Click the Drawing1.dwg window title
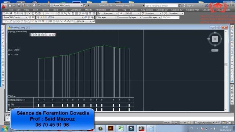This screenshot has height=132, width=235. (x=21, y=27)
